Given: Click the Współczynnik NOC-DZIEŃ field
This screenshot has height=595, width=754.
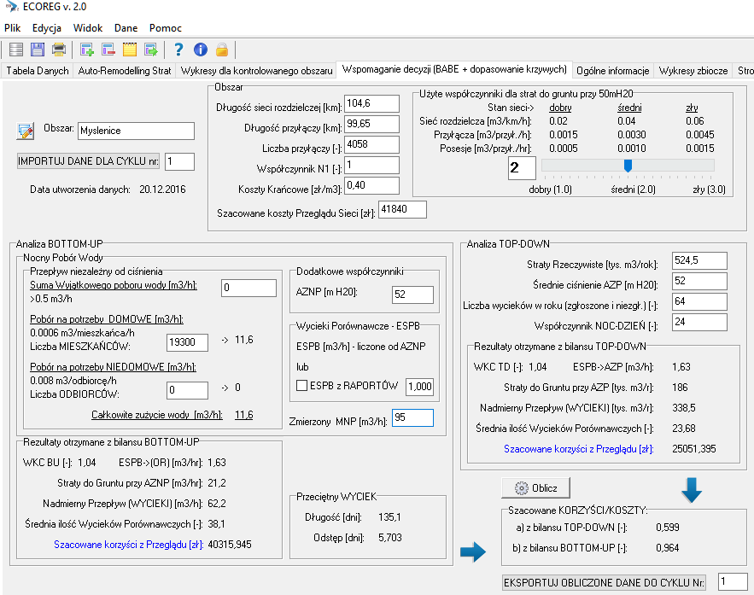Looking at the screenshot, I should 699,322.
